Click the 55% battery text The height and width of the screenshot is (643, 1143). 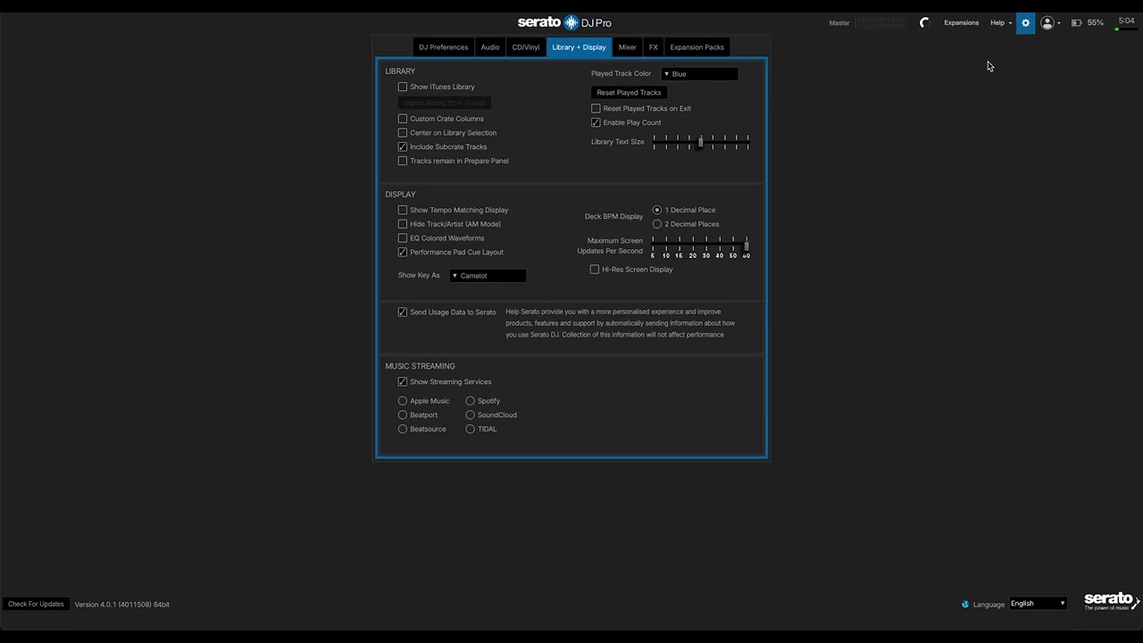pyautogui.click(x=1096, y=22)
